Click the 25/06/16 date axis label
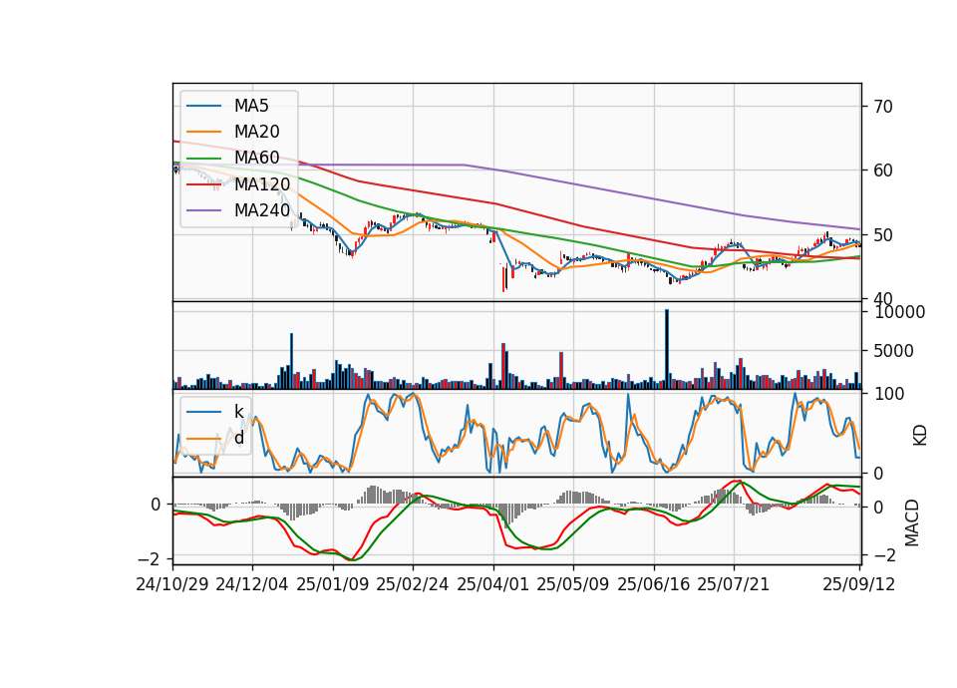This screenshot has height=688, width=957. [654, 584]
